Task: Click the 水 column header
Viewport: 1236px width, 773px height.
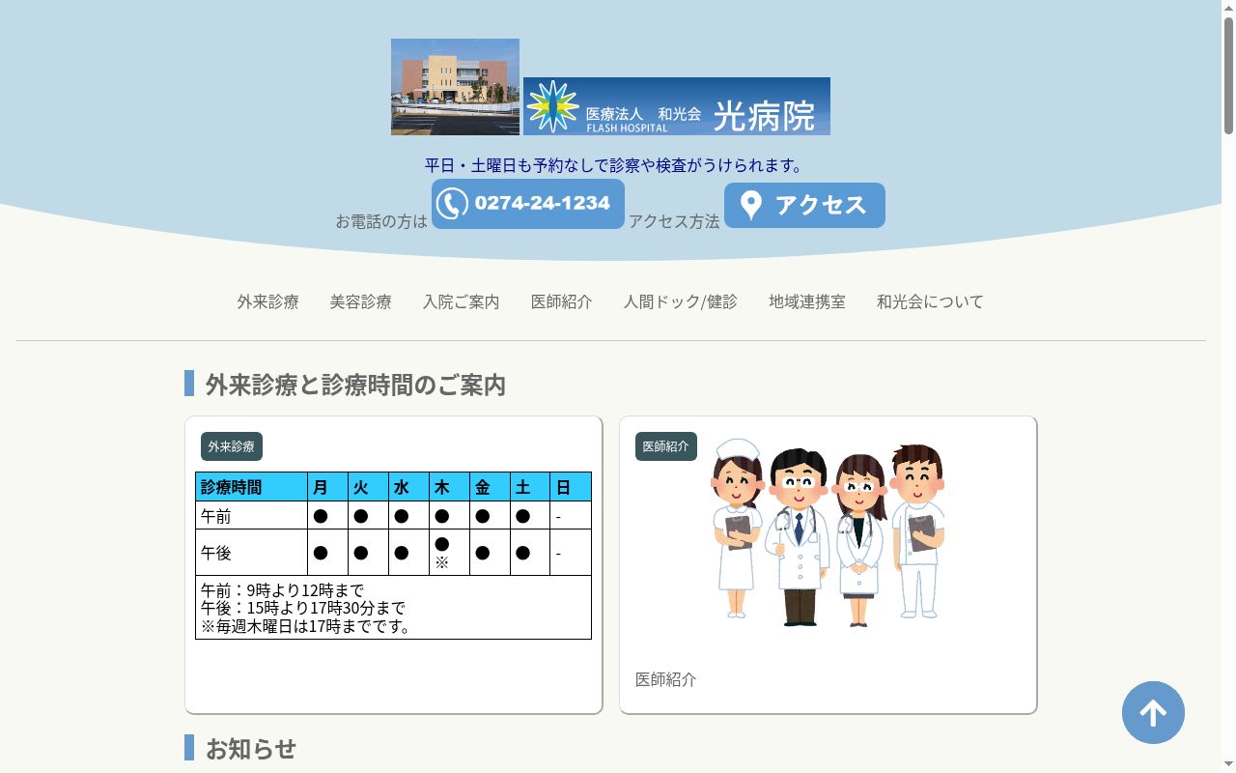Action: 409,487
